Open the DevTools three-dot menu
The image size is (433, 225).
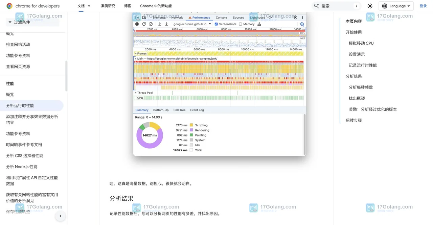point(302,17)
